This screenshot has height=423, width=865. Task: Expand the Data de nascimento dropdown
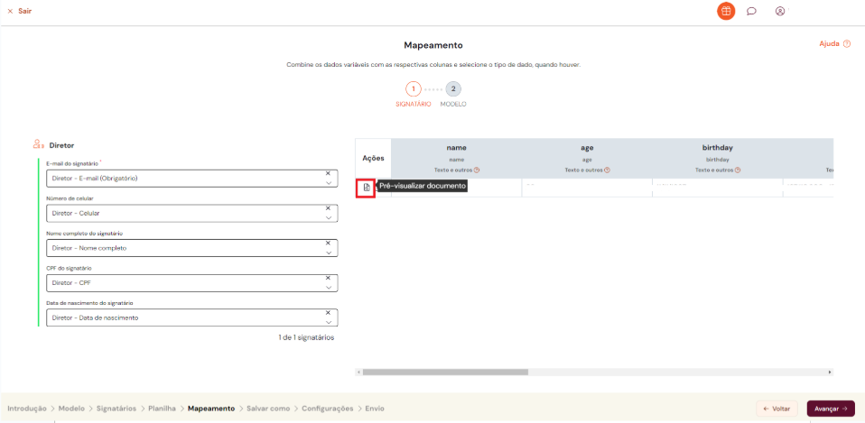point(329,322)
